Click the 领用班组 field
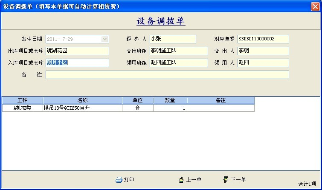Viewport: 322px width, 190px height. (172, 63)
